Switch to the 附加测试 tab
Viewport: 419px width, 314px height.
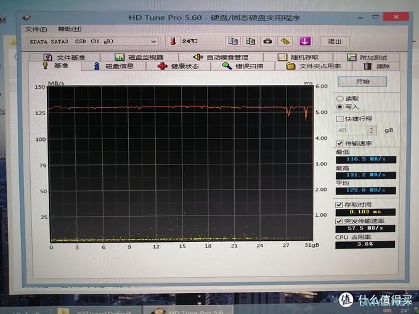367,57
